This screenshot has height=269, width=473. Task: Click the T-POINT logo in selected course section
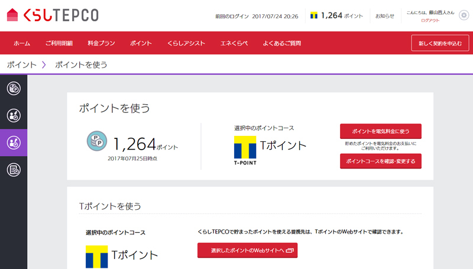(x=245, y=151)
